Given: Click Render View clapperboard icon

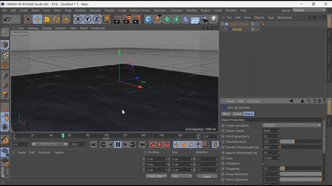Looking at the screenshot, I should 117,20.
